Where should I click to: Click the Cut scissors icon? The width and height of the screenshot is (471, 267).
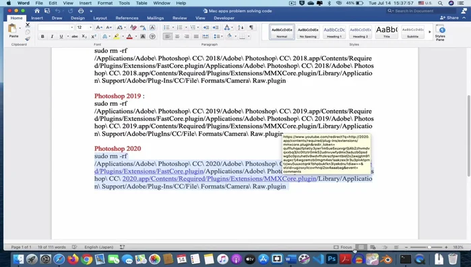[x=28, y=25]
